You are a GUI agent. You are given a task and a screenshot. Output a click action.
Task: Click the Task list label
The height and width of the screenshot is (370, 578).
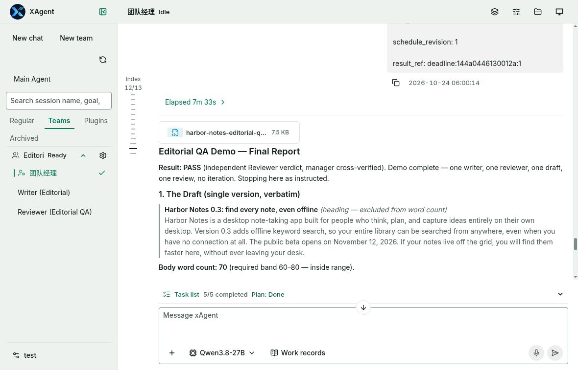[x=187, y=294]
